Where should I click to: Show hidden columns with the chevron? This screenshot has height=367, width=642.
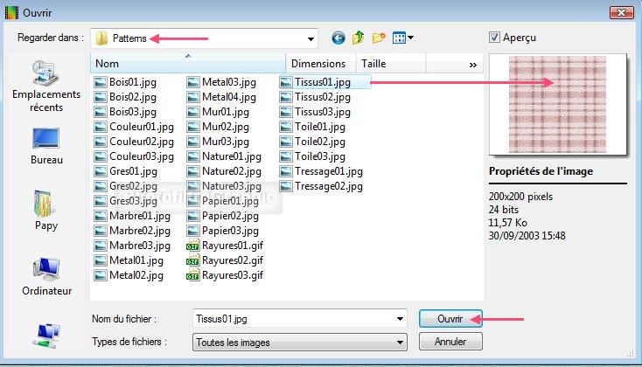473,65
